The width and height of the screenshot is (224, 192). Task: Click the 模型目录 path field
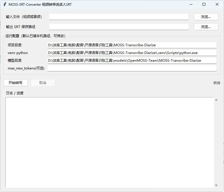point(132,61)
